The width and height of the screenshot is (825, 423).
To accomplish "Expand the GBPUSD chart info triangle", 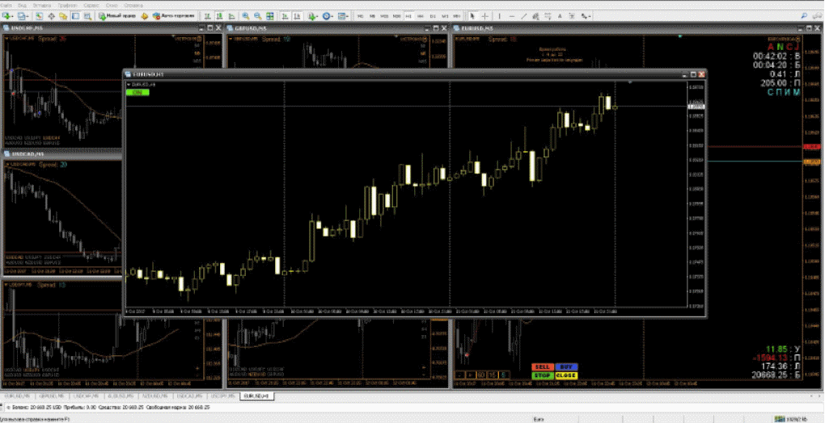I will [x=231, y=38].
